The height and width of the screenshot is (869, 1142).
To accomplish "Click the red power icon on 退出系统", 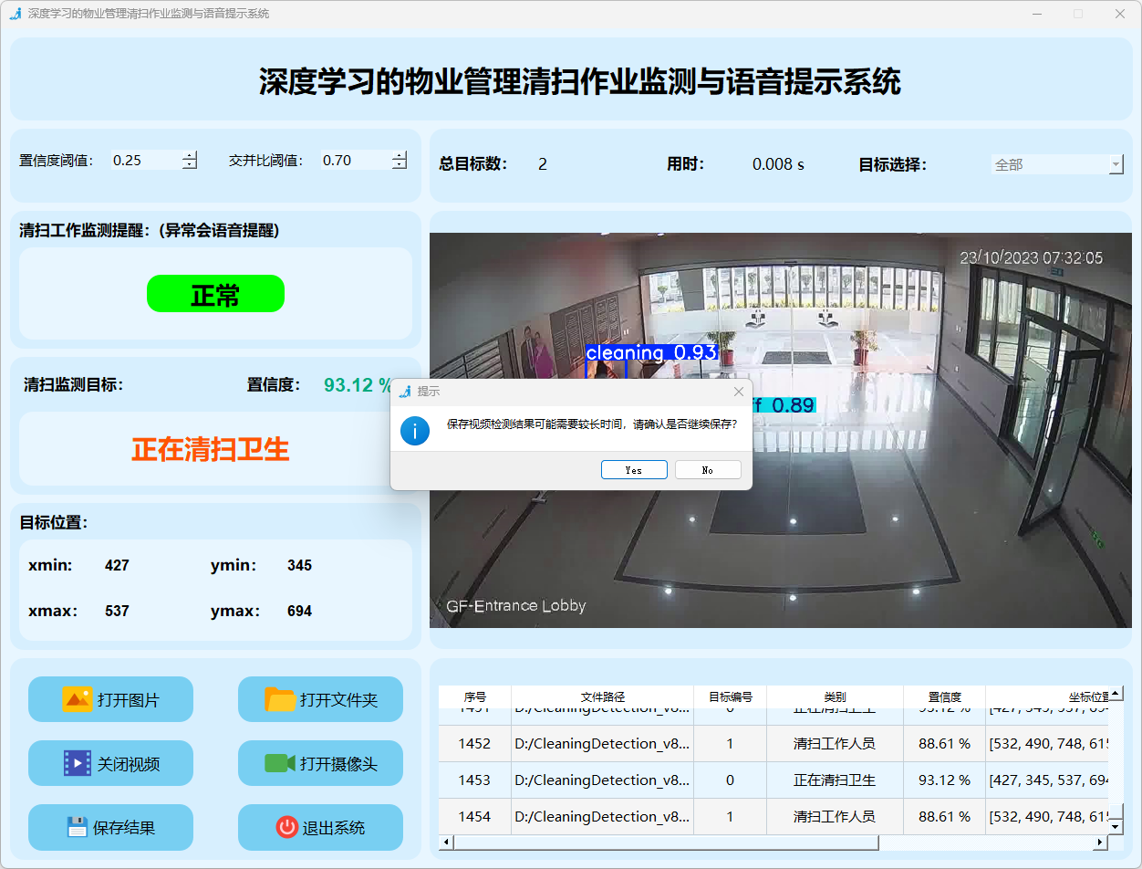I will pos(287,827).
